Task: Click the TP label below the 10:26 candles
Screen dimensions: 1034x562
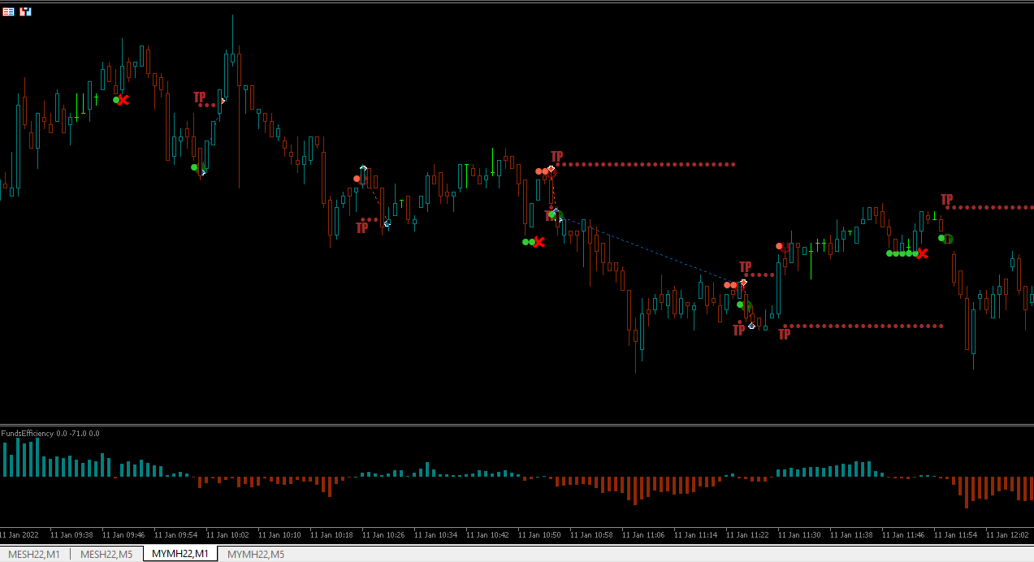Action: point(362,228)
